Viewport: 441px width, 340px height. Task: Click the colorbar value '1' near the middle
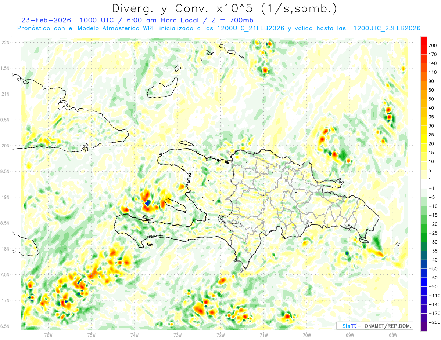[x=430, y=179]
